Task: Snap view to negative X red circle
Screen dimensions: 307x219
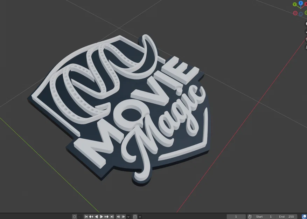Action: pos(295,13)
